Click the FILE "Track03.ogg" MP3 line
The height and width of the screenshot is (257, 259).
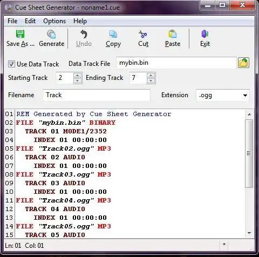[64, 174]
